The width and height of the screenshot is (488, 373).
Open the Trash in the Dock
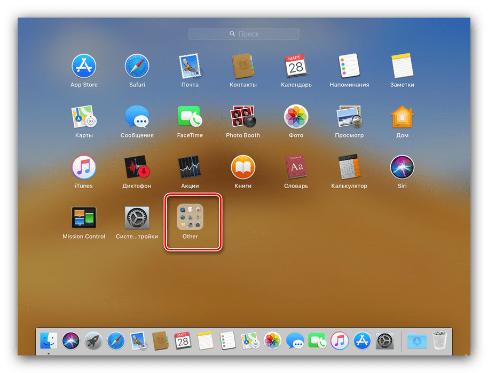(439, 340)
